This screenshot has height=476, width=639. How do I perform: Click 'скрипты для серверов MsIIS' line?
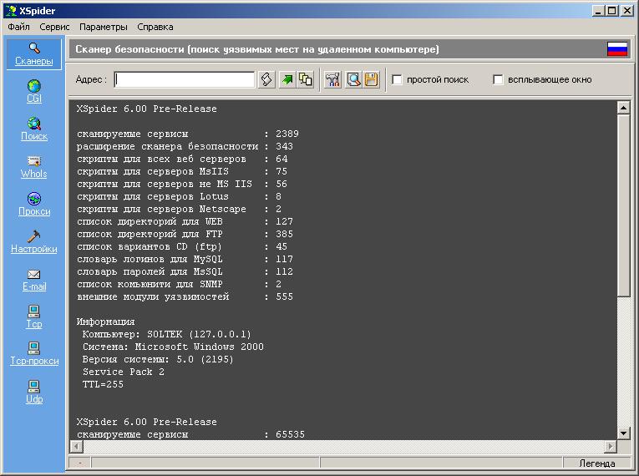(182, 171)
